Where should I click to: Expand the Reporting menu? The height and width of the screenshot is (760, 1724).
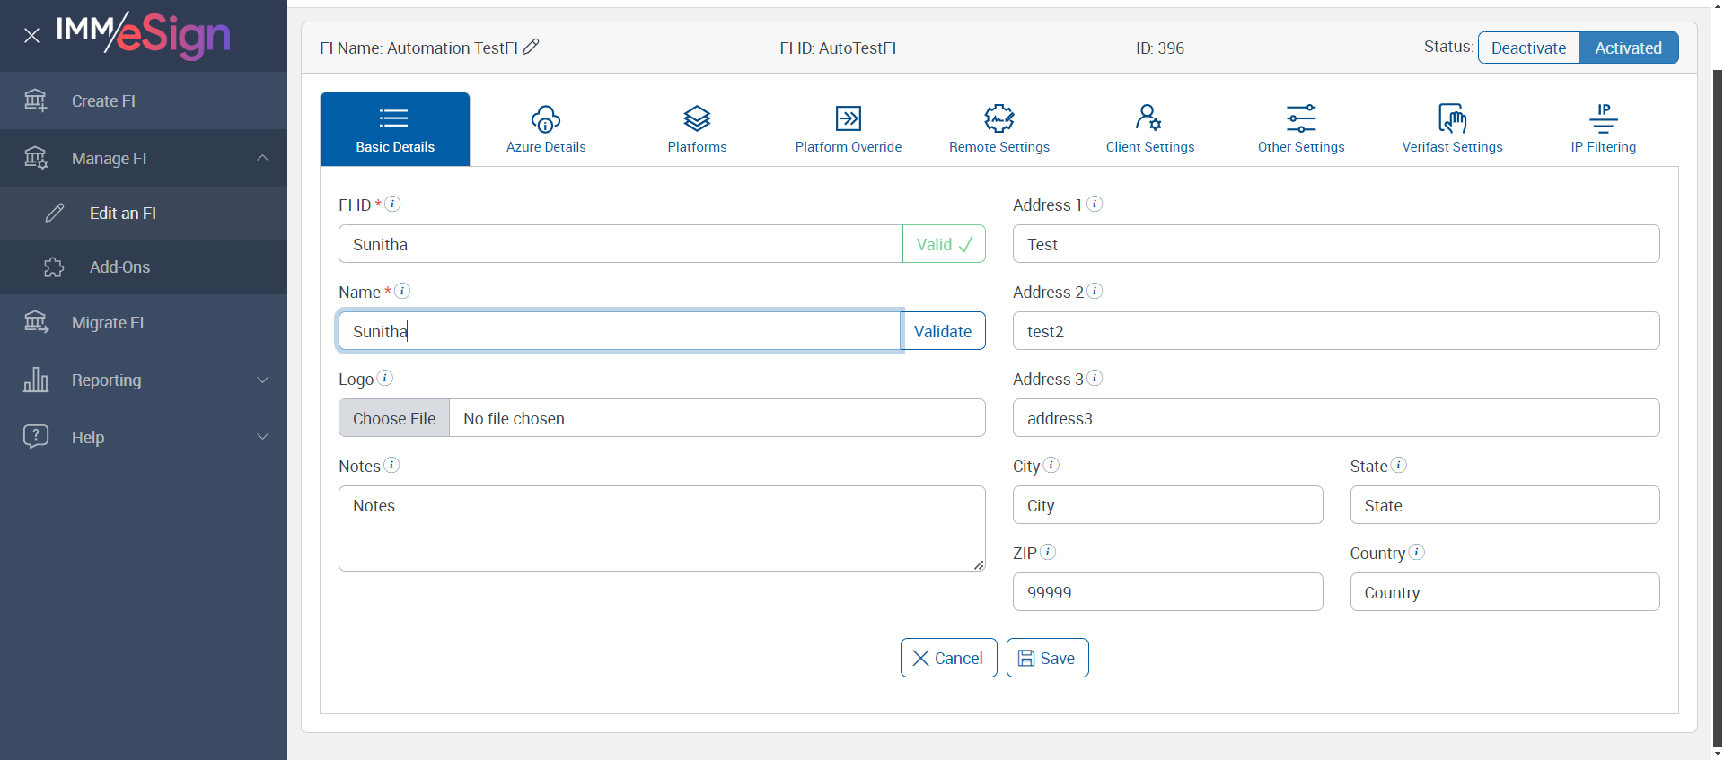[x=262, y=380]
